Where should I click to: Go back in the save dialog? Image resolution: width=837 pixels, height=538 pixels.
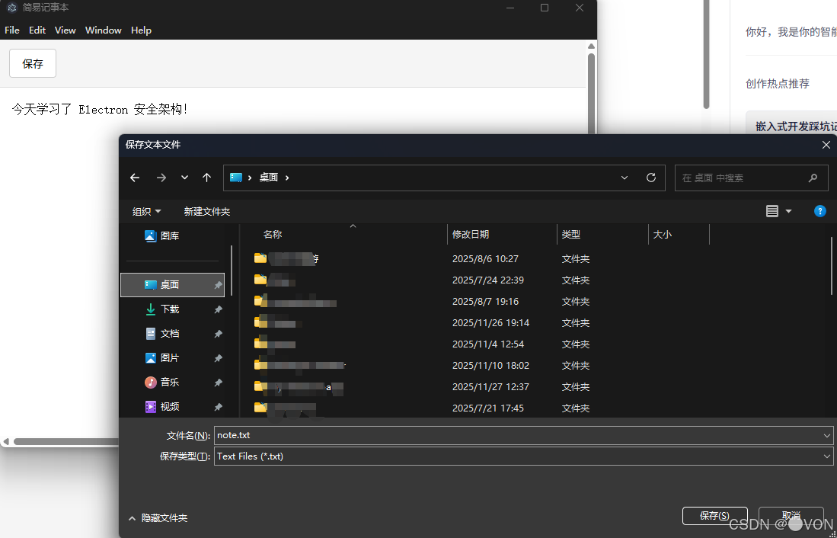135,178
